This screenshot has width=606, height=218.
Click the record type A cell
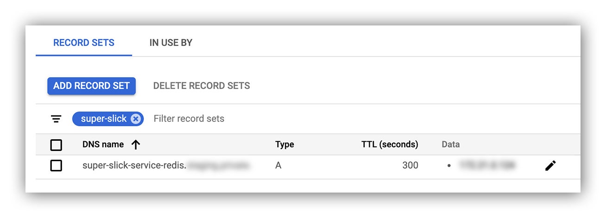click(278, 165)
